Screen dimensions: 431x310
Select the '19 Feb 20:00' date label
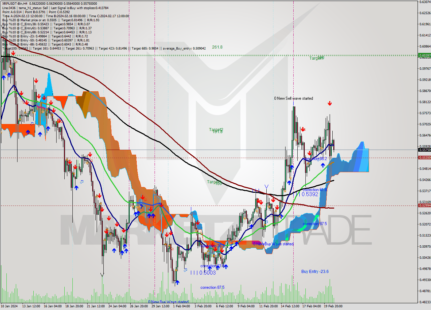[333, 306]
